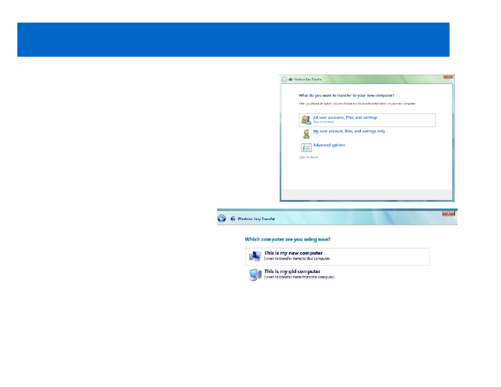Click the checklist icon beside Advanced options
This screenshot has width=501, height=387.
tap(306, 148)
